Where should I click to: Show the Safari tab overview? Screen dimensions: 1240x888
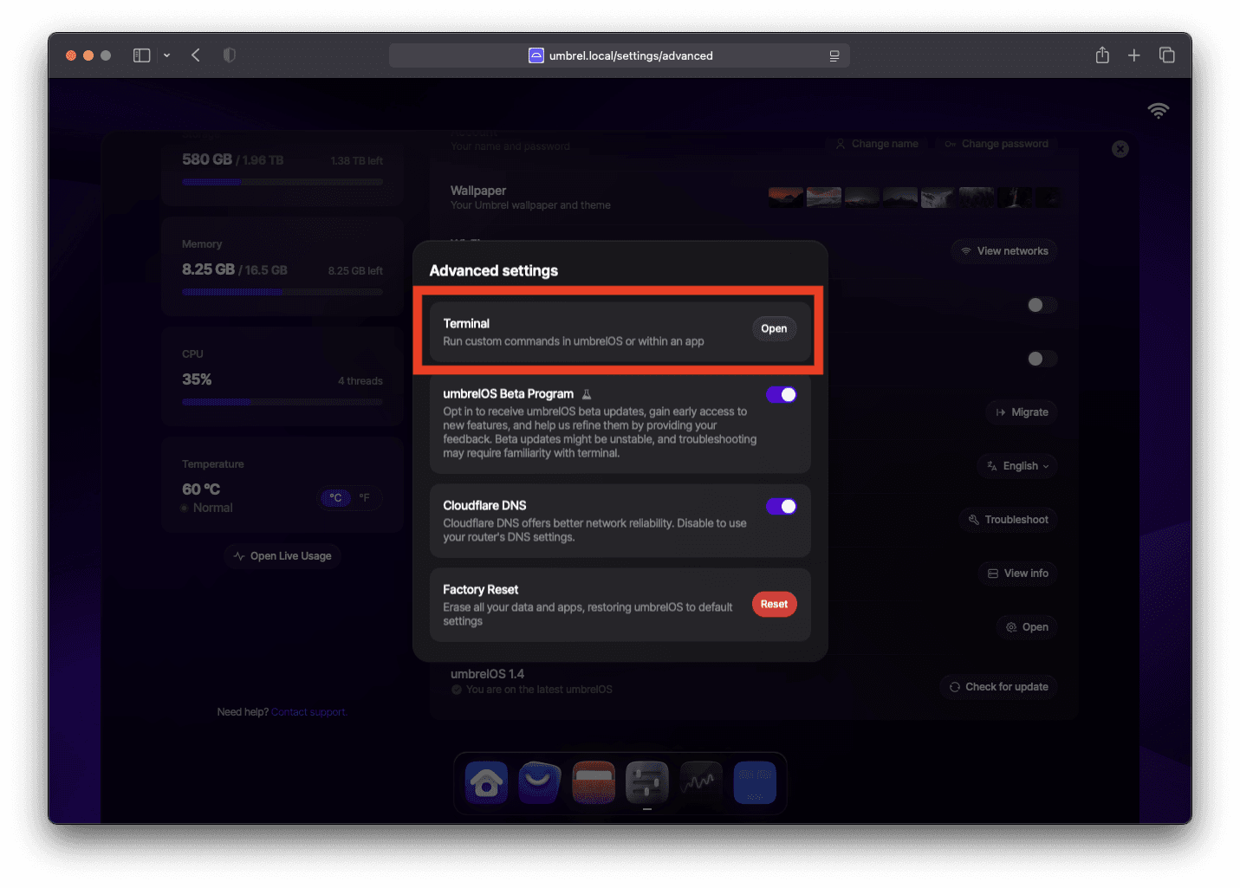[1167, 55]
